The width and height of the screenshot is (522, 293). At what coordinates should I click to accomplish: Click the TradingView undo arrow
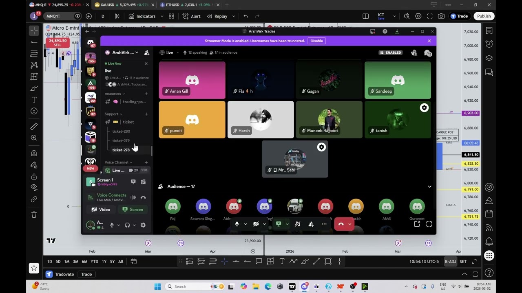[x=246, y=16]
